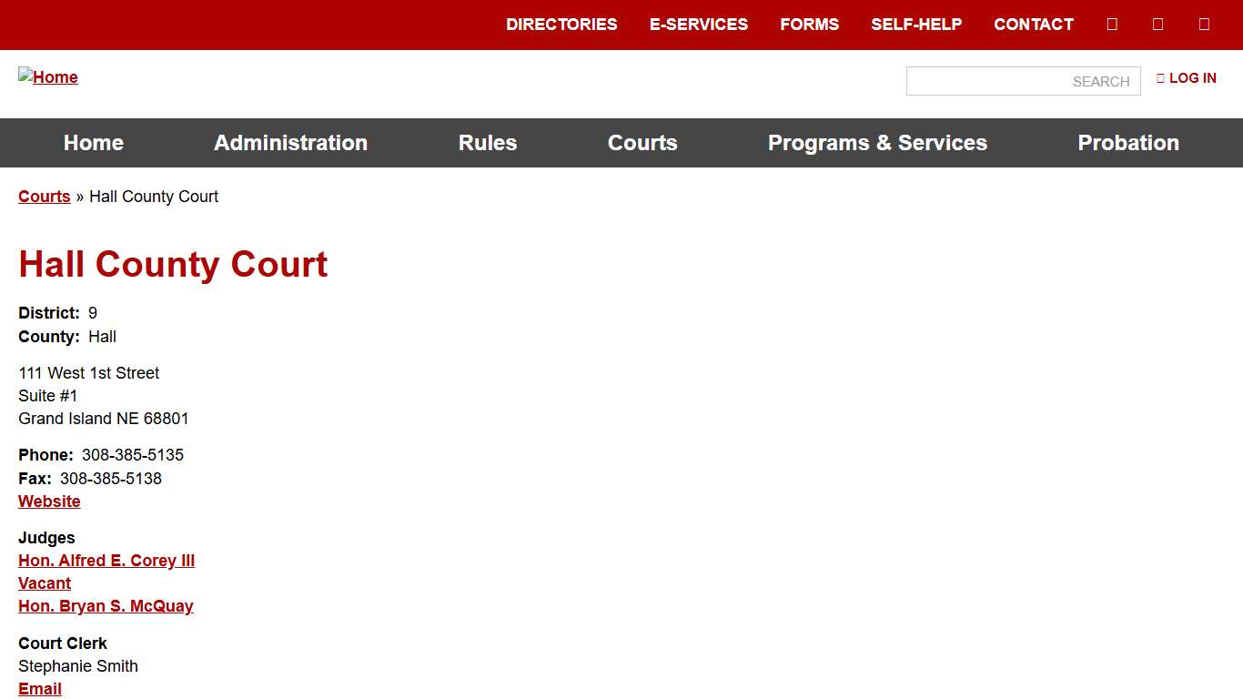Open the Rules menu item
The height and width of the screenshot is (699, 1243).
point(488,143)
